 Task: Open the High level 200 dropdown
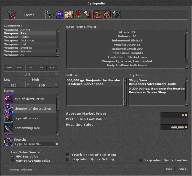click(x=46, y=85)
